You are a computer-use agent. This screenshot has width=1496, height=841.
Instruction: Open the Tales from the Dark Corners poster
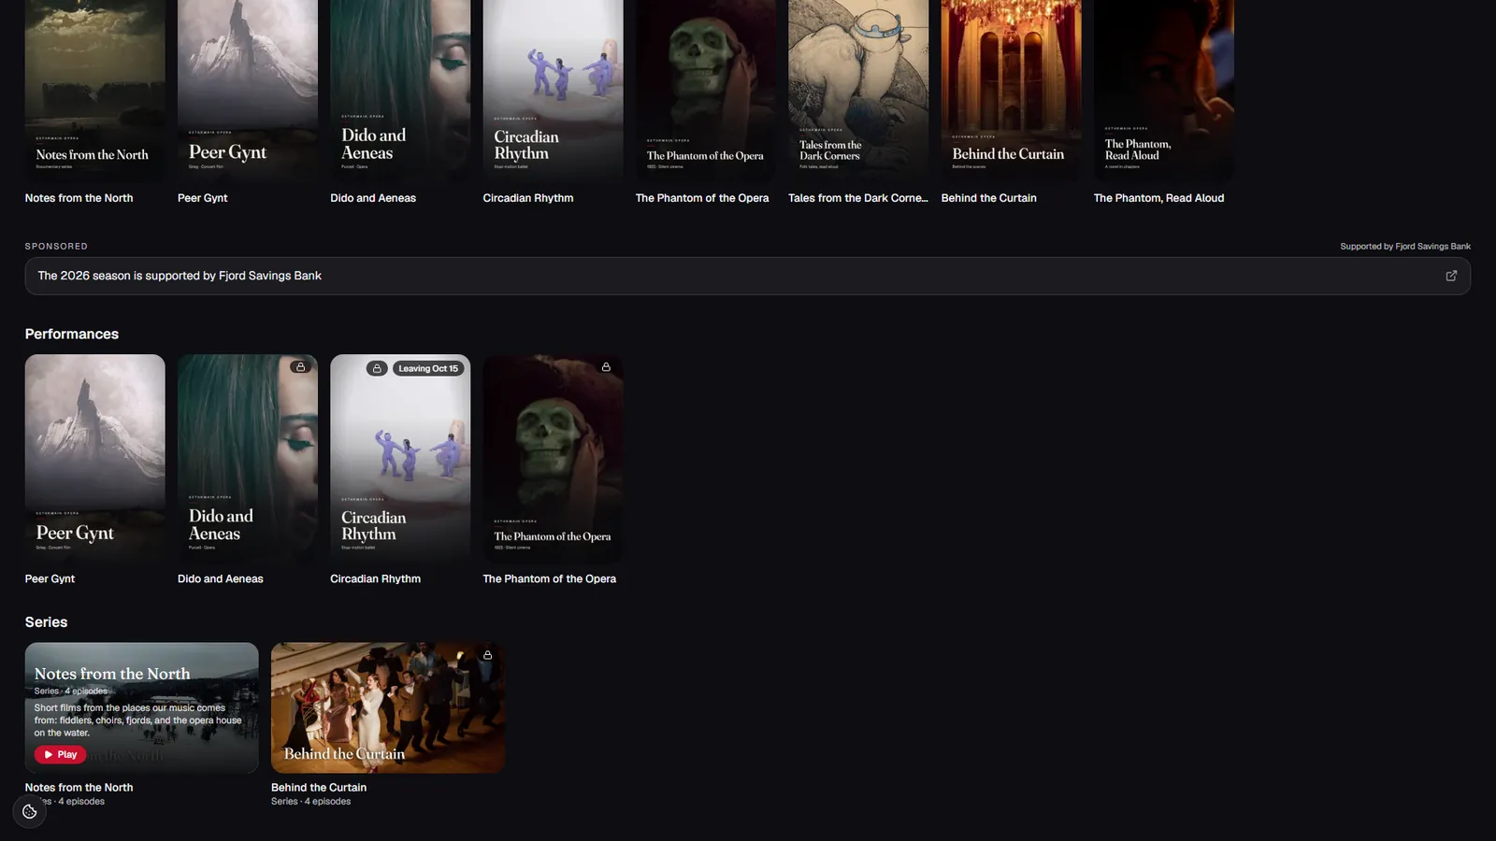click(x=858, y=91)
